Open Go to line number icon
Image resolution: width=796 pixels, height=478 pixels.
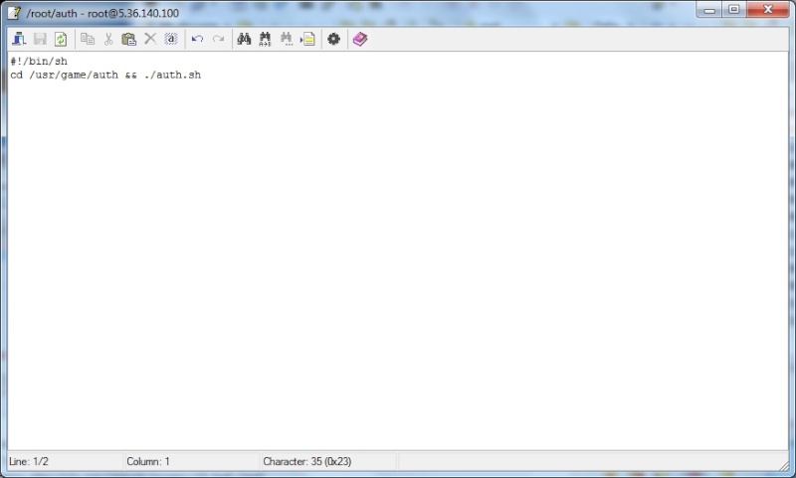(307, 39)
